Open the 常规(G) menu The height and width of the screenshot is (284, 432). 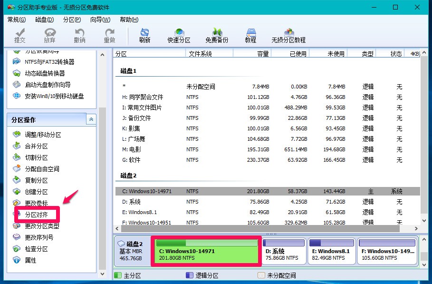[x=17, y=20]
